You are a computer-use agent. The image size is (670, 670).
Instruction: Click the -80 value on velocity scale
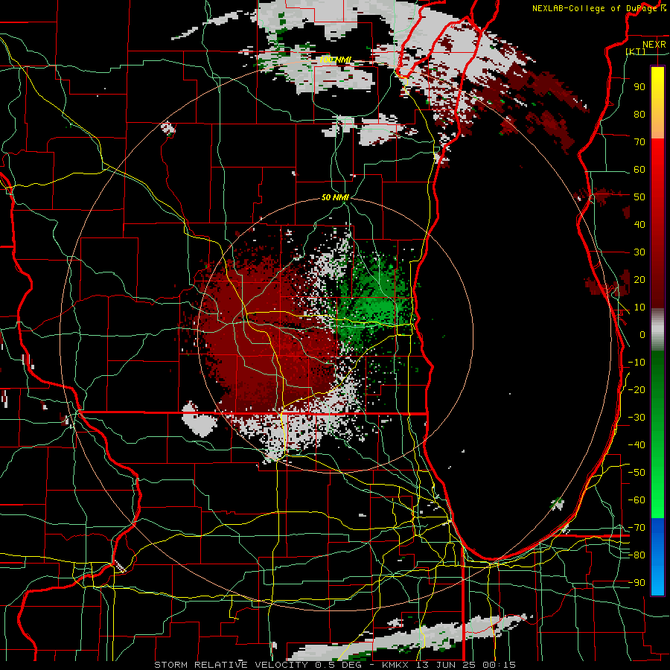tap(636, 555)
